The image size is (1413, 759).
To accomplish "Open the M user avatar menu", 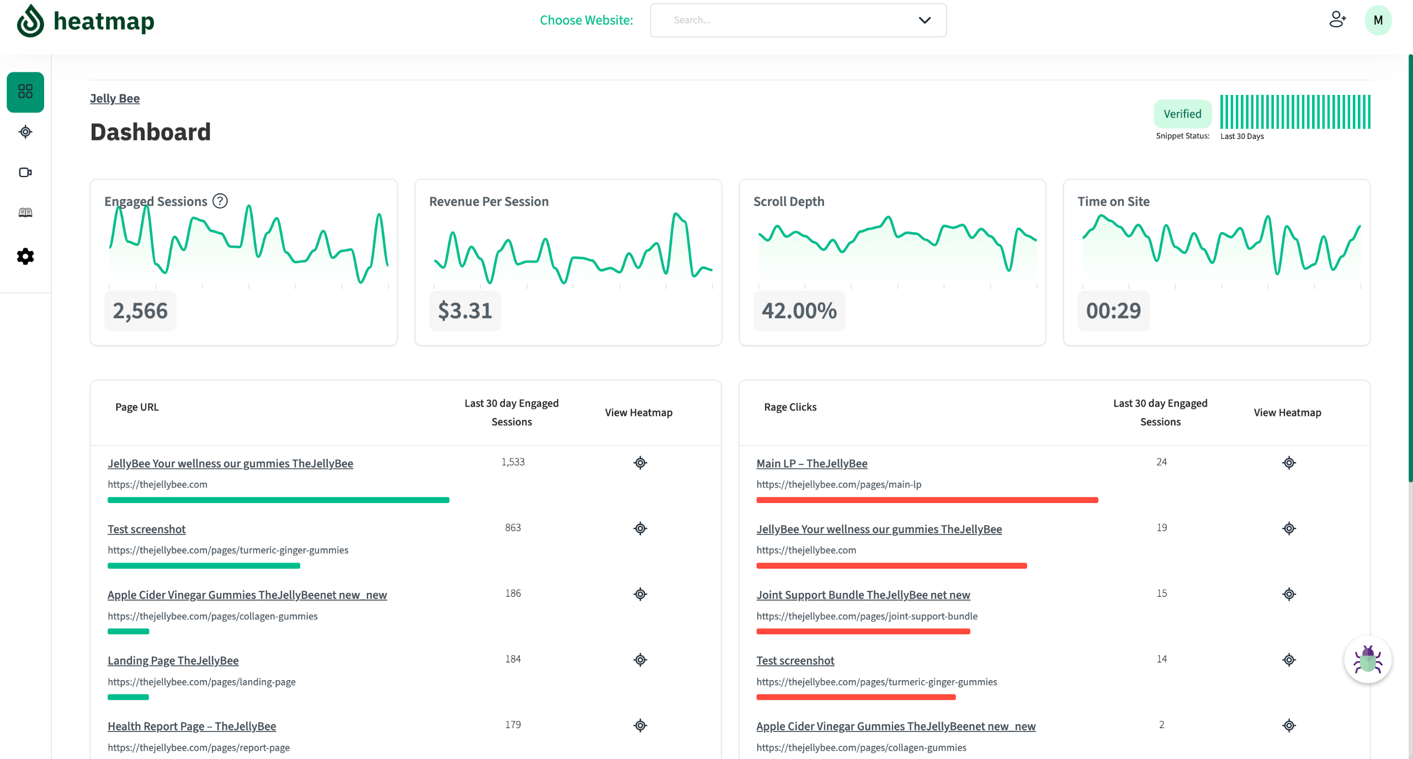I will tap(1378, 20).
